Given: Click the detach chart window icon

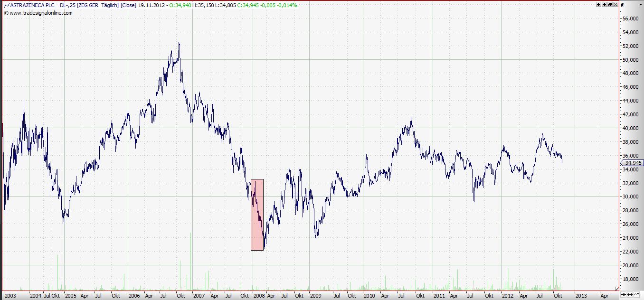Looking at the screenshot, I should (610, 4).
